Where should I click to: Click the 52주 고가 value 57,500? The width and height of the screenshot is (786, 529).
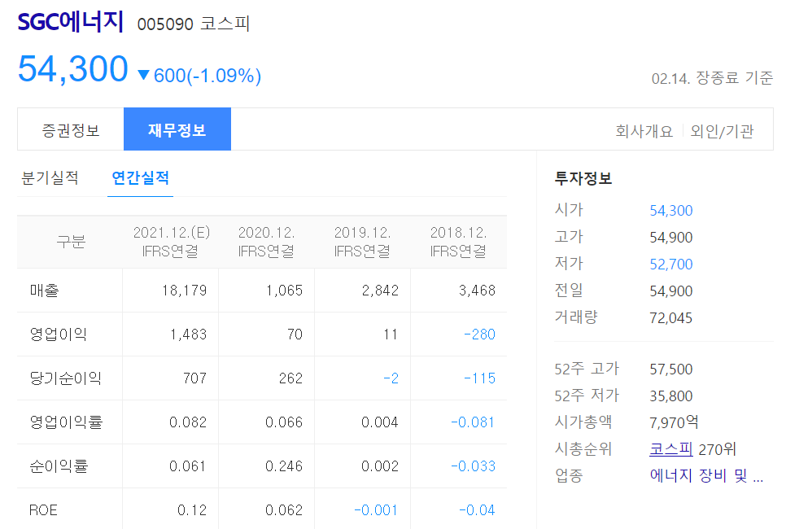point(671,369)
